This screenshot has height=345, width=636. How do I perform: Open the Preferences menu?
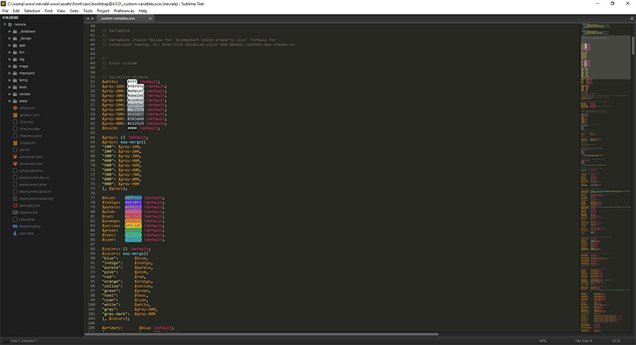123,11
